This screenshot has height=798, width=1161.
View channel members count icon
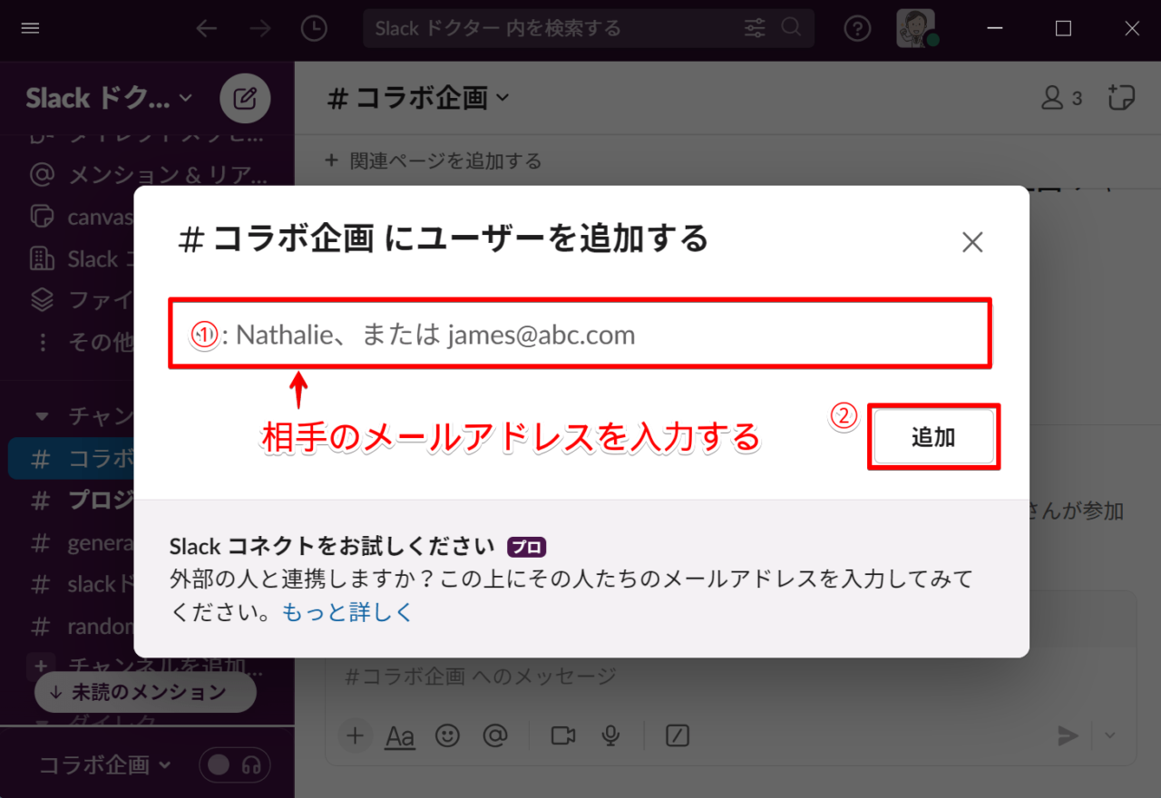(1061, 98)
